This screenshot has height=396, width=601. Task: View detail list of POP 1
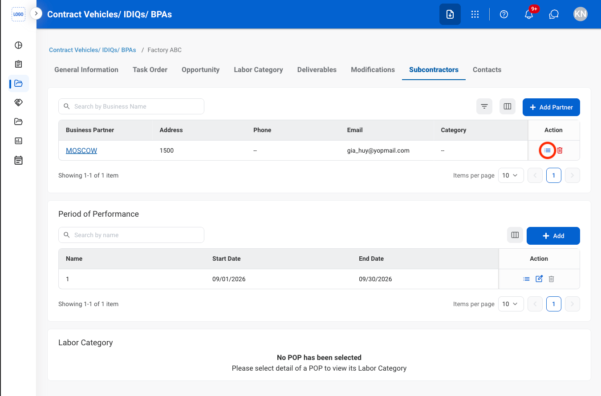(527, 279)
